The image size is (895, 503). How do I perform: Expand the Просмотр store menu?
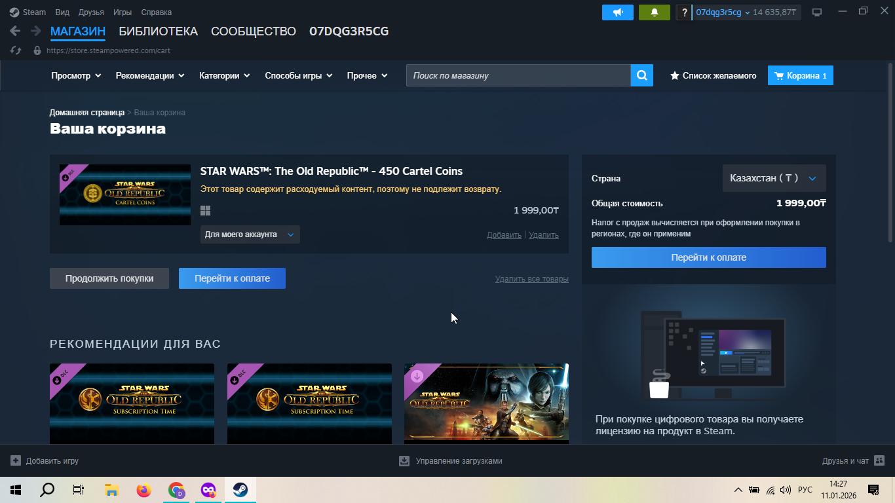point(76,75)
